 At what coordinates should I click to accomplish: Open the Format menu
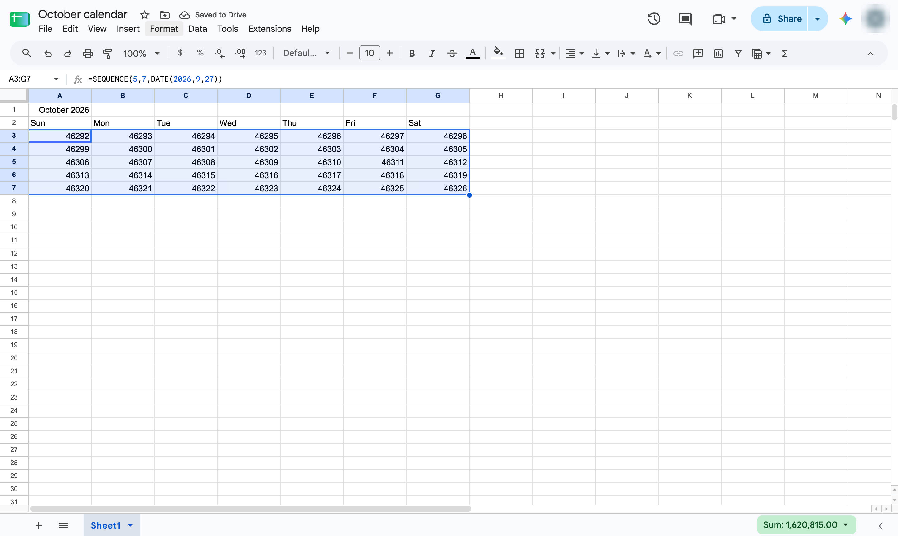coord(164,29)
